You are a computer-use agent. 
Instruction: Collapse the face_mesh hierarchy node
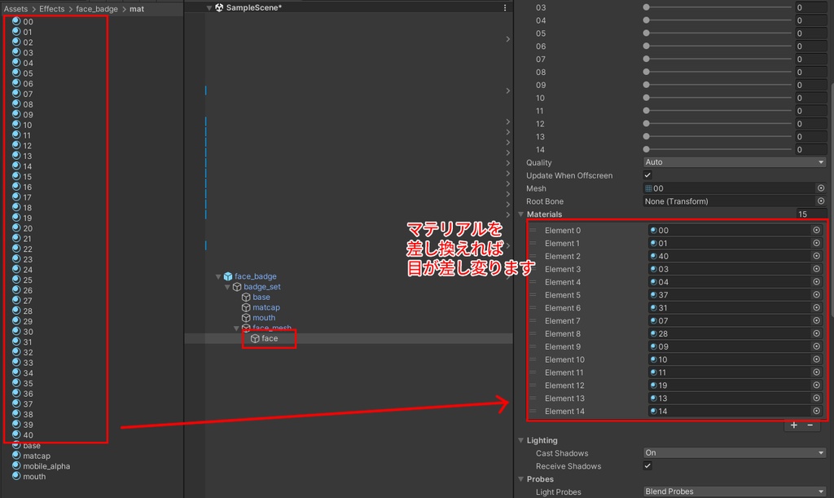coord(236,328)
